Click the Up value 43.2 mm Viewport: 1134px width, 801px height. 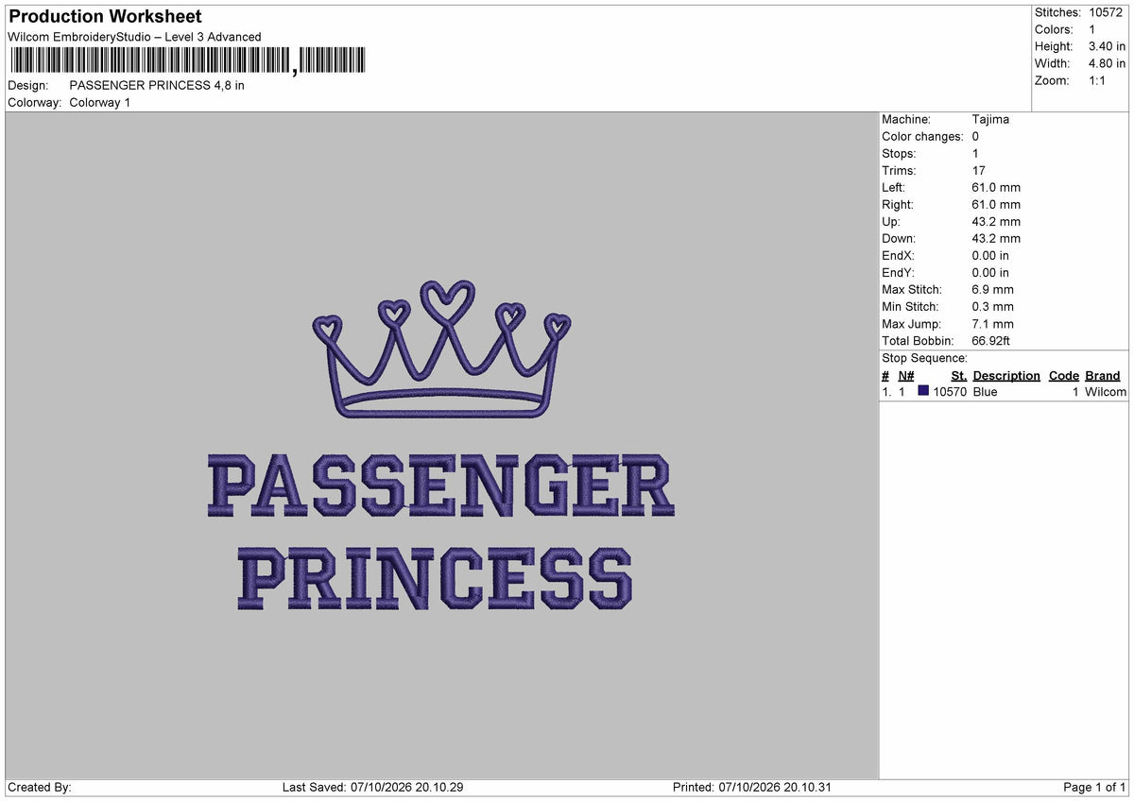(996, 221)
